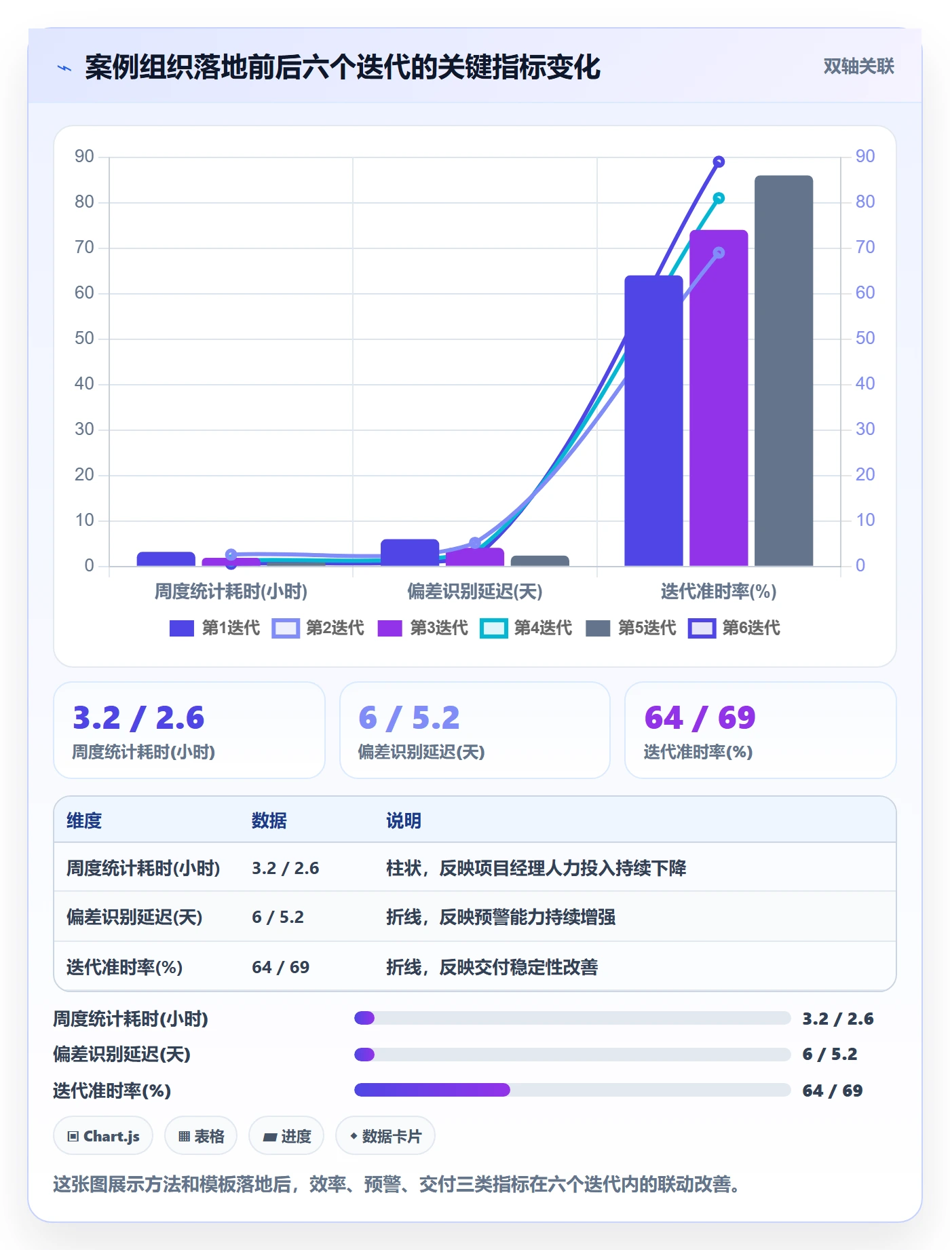950x1250 pixels.
Task: Select the table cell 折线，反映预警能力持续增强
Action: 501,917
